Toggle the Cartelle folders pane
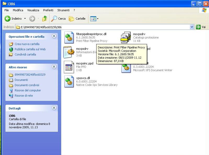The width and height of the screenshot is (209, 155). coord(77,19)
